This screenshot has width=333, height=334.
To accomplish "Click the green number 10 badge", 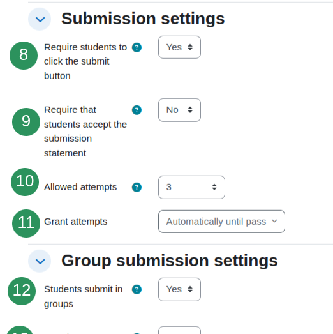I will (25, 182).
